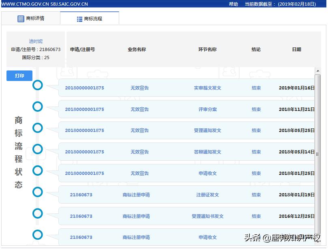The height and width of the screenshot is (249, 328).
Task: Click the trademark name 迪时妮
Action: pyautogui.click(x=35, y=41)
